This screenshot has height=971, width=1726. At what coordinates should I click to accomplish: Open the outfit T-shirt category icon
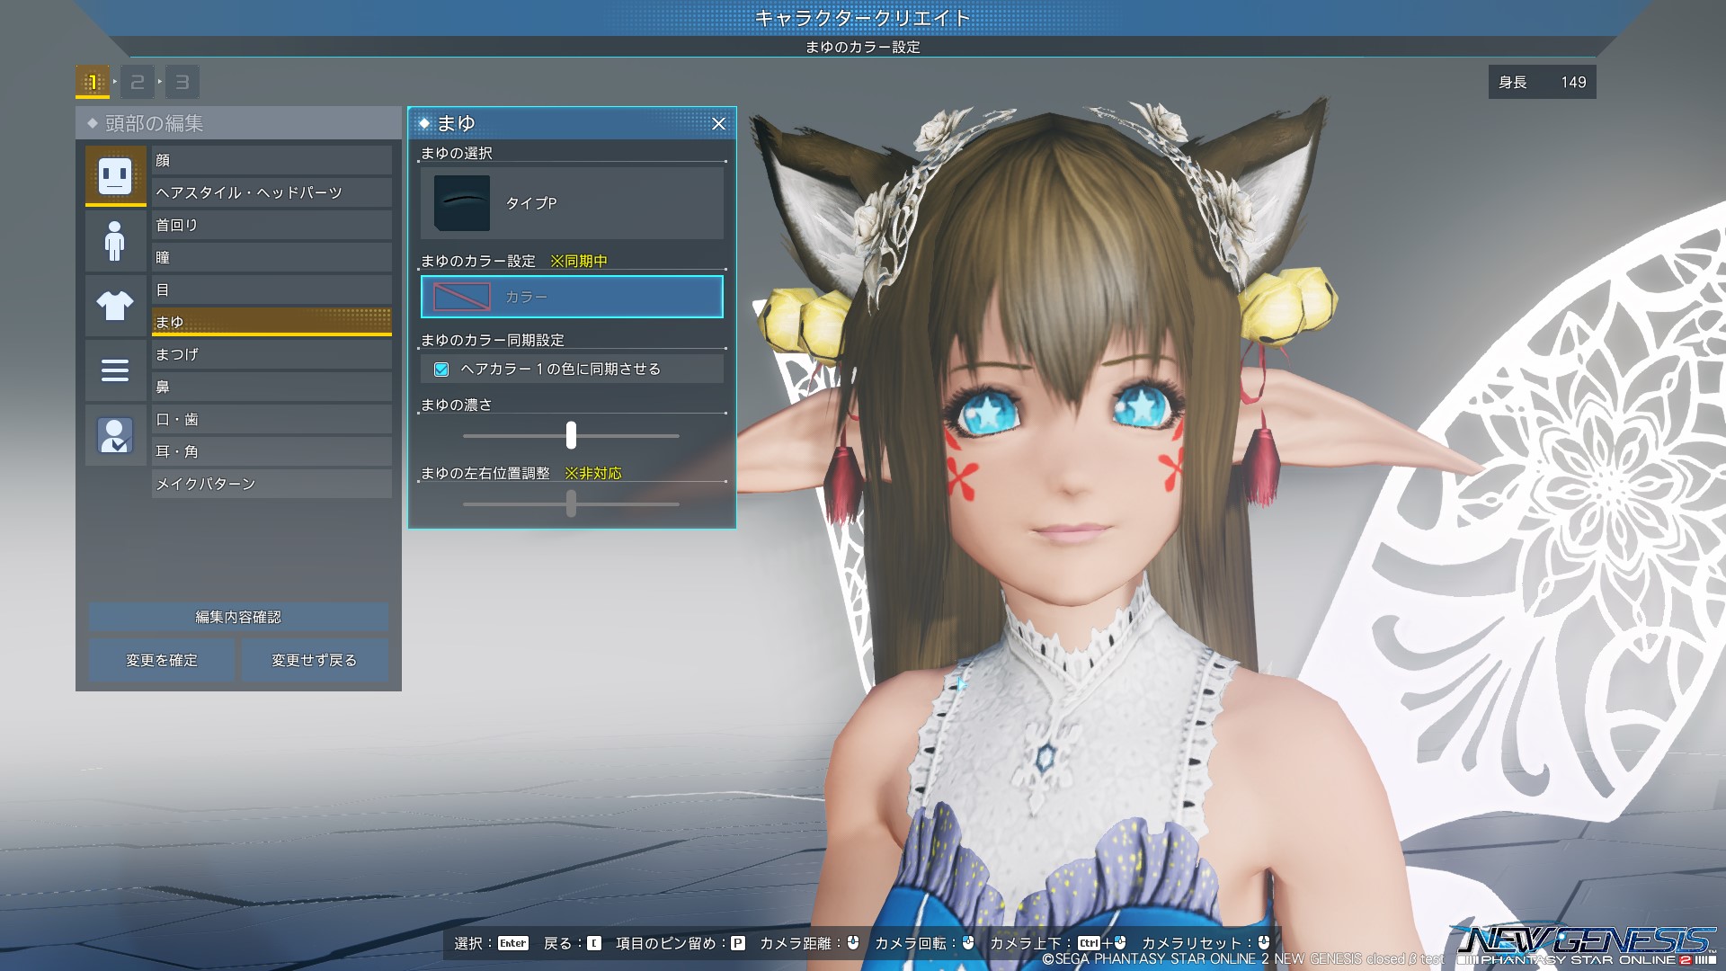point(115,306)
